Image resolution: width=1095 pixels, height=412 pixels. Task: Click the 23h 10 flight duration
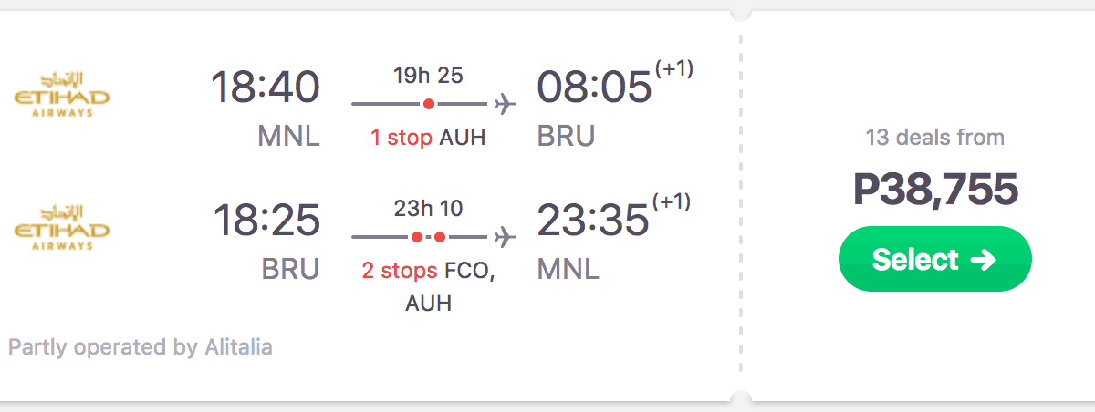pos(428,209)
